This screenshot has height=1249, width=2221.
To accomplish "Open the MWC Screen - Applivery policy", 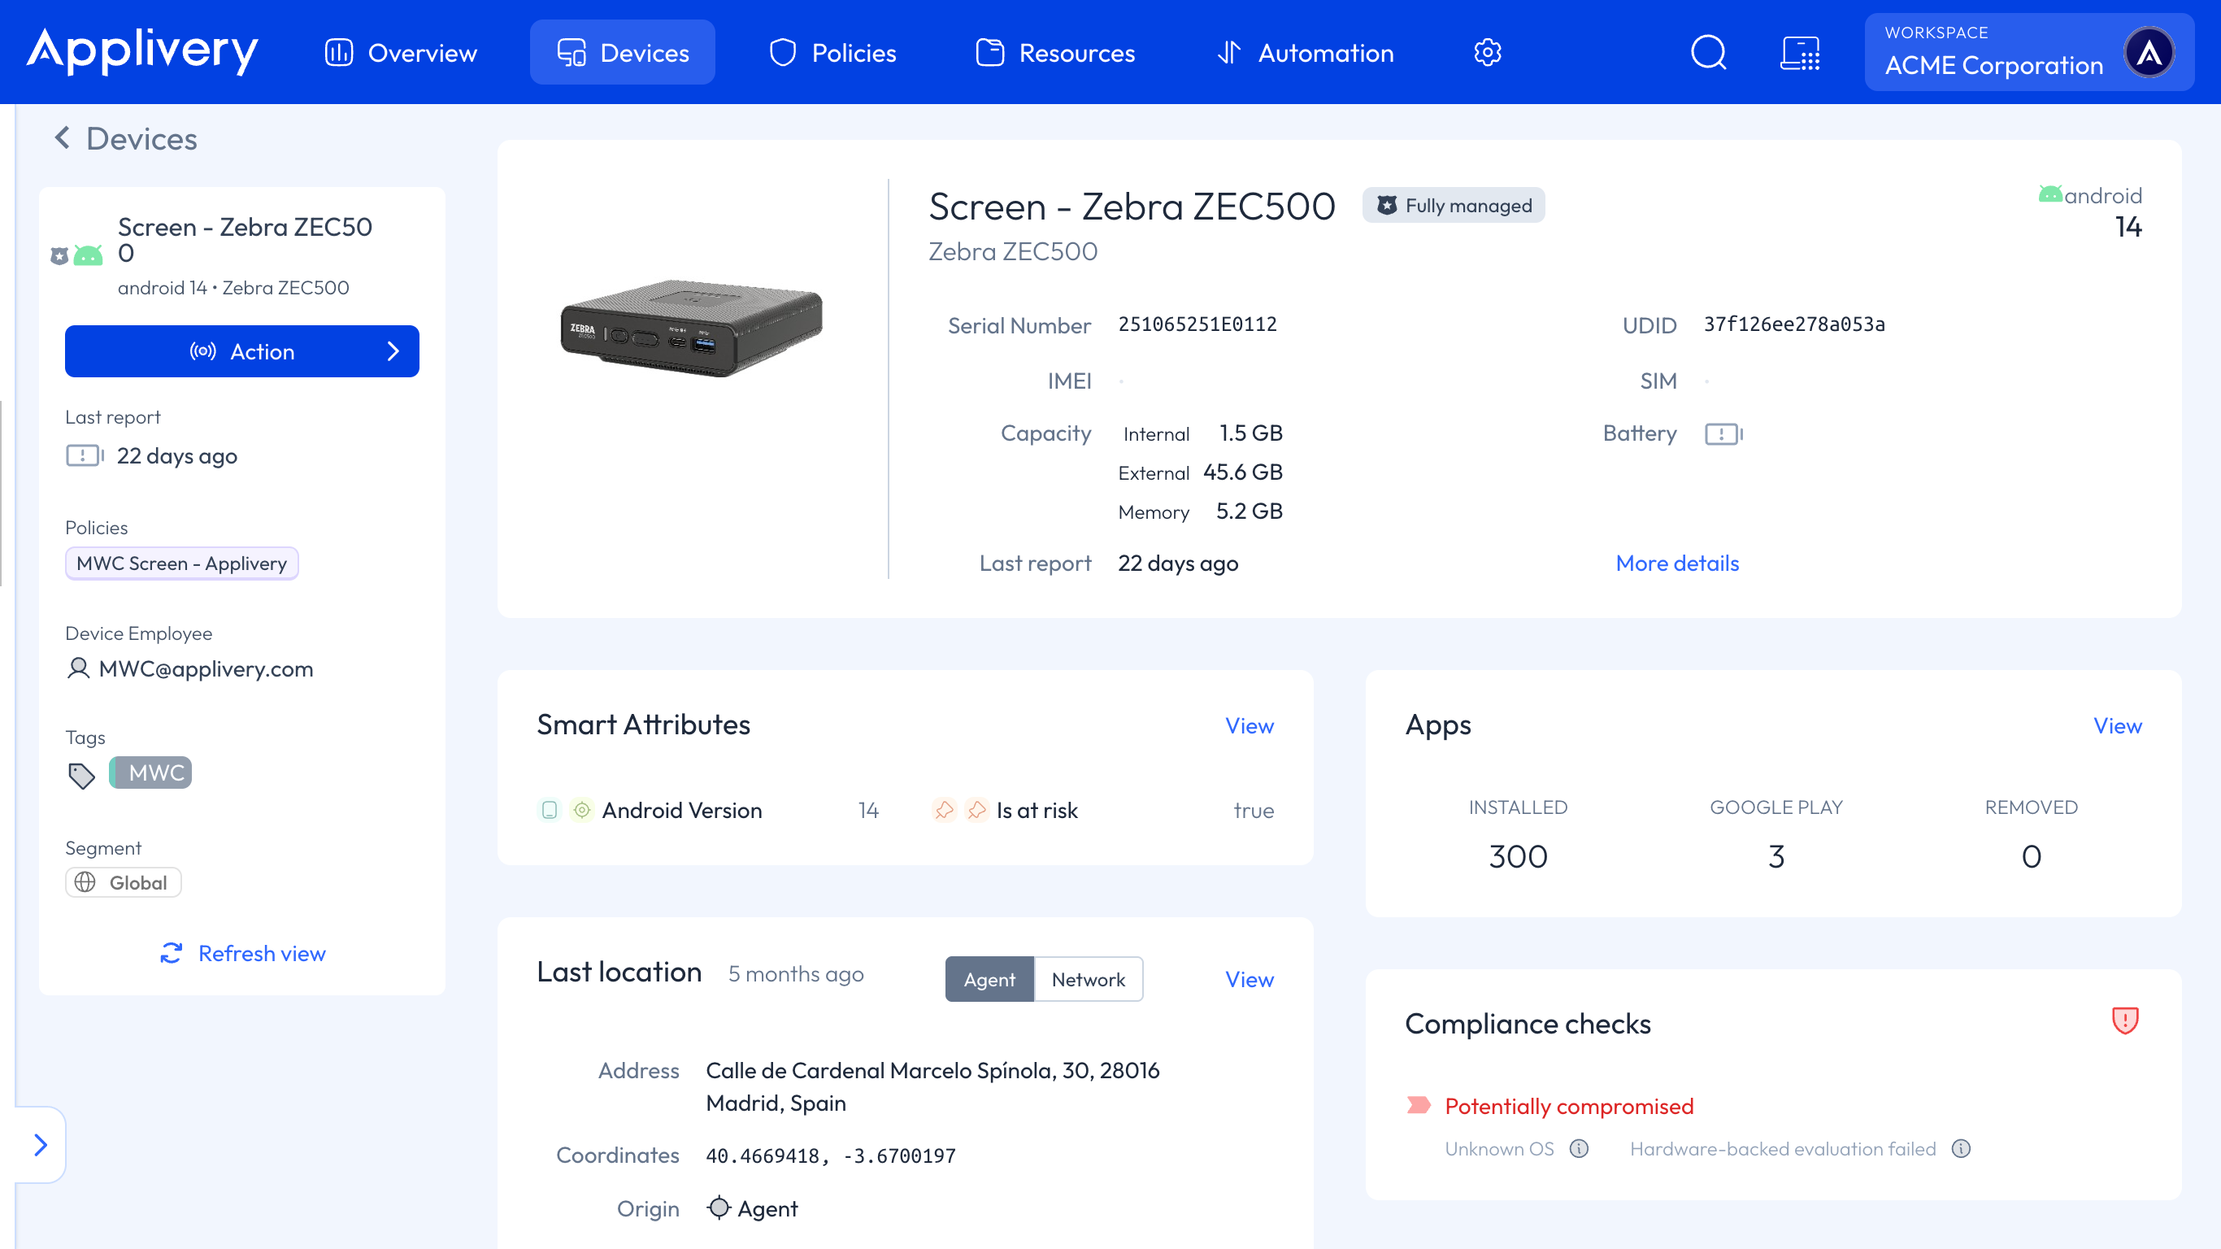I will pos(182,564).
